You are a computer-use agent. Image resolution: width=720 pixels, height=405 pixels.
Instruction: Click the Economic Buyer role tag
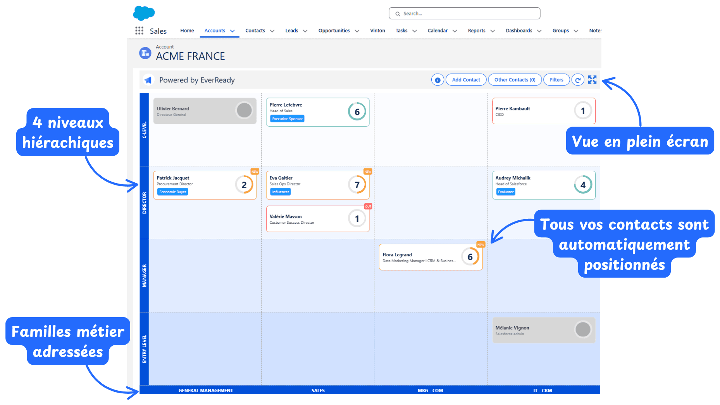coord(172,192)
